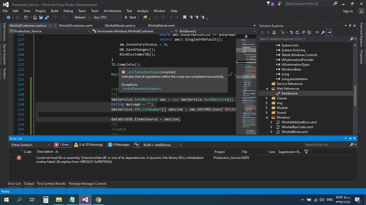The image size is (366, 205).
Task: Toggle auto-hide pin on Solution Explorer
Action: pyautogui.click(x=350, y=26)
